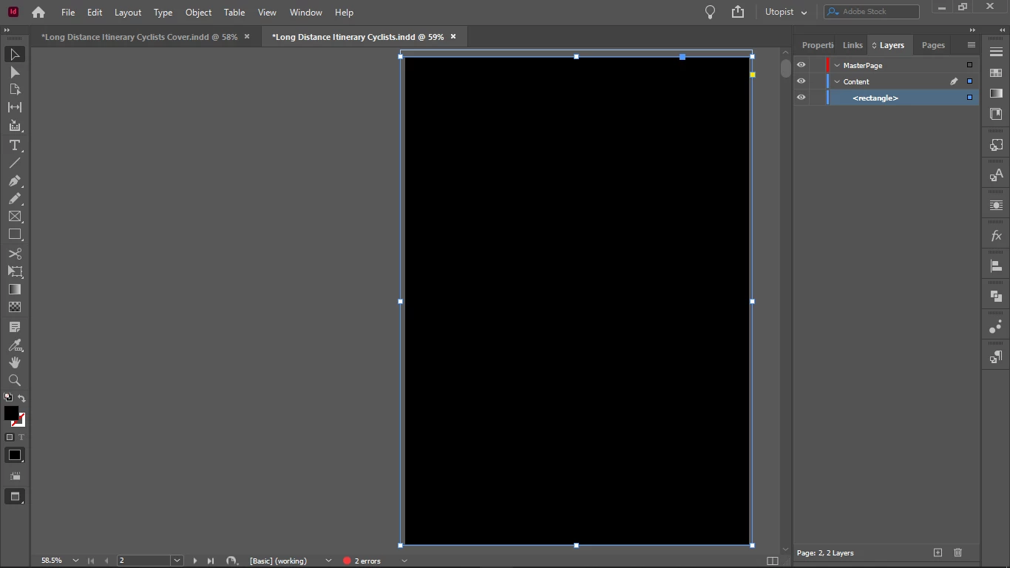This screenshot has height=568, width=1010.
Task: Swap fill and stroke colors
Action: (x=21, y=399)
